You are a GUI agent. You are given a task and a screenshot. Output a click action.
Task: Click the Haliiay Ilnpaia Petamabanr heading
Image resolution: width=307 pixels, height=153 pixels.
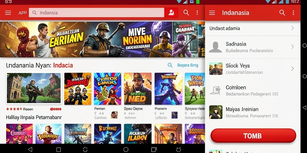click(x=34, y=117)
